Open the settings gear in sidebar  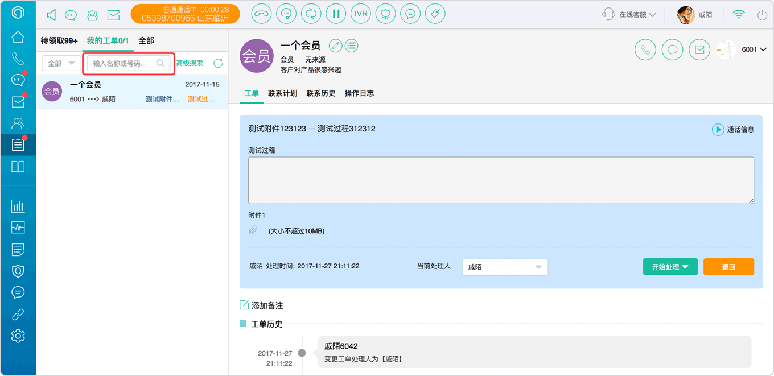pyautogui.click(x=18, y=336)
